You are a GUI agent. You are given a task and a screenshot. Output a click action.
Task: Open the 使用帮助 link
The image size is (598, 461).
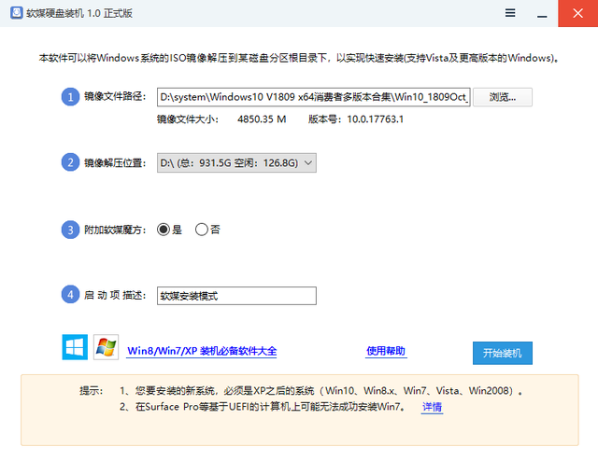(386, 351)
